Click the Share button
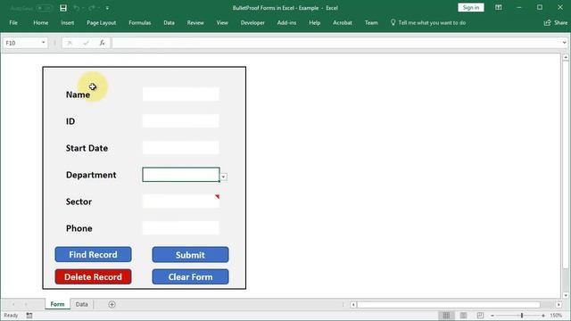The height and width of the screenshot is (321, 571). [x=556, y=22]
